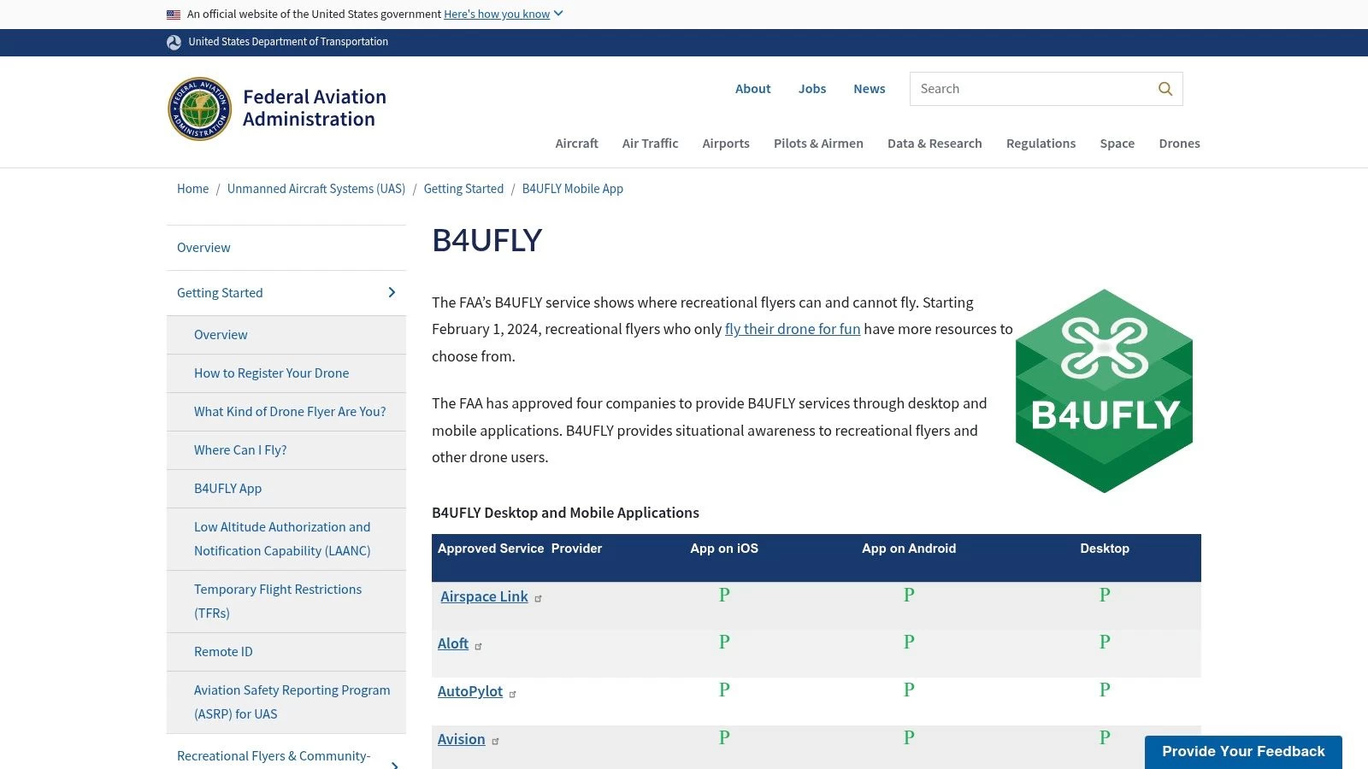Open Where Can I Fly? page
The height and width of the screenshot is (769, 1368).
pos(240,450)
